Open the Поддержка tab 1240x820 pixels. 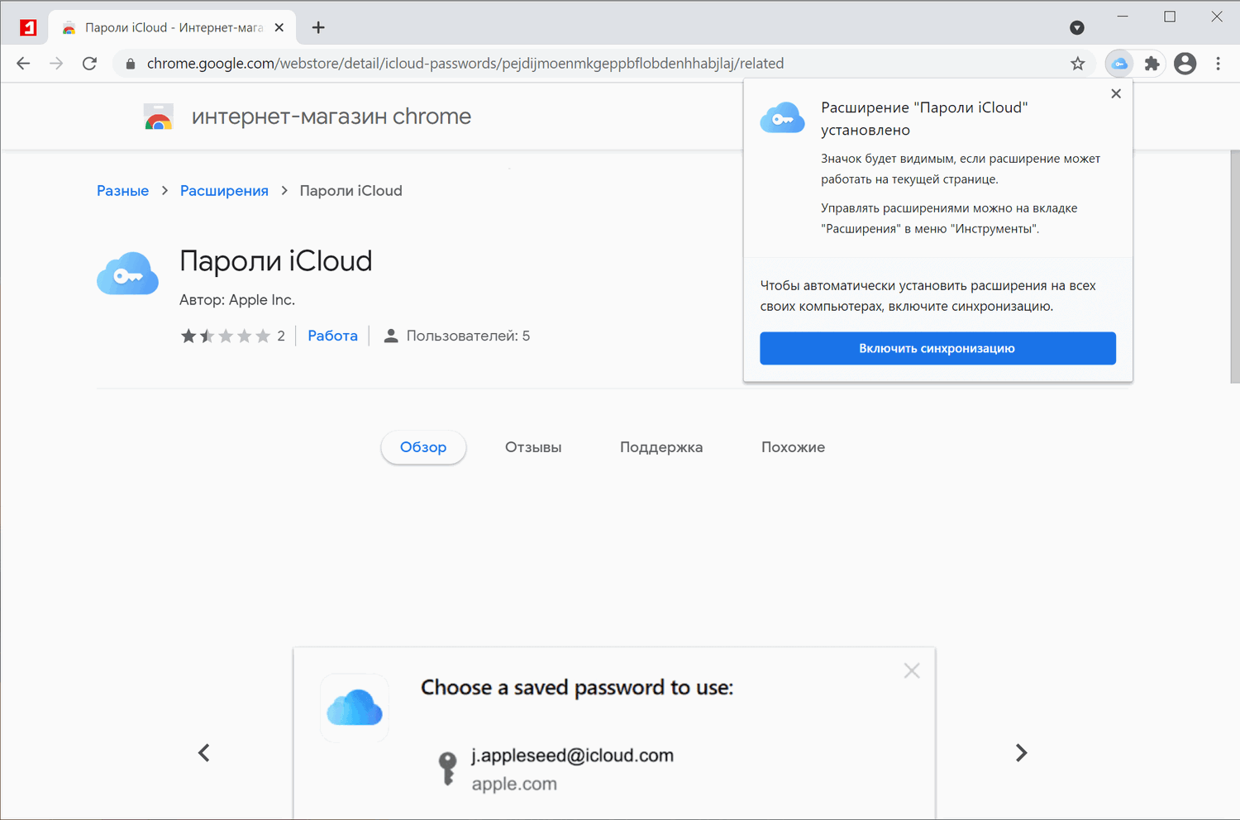point(661,447)
